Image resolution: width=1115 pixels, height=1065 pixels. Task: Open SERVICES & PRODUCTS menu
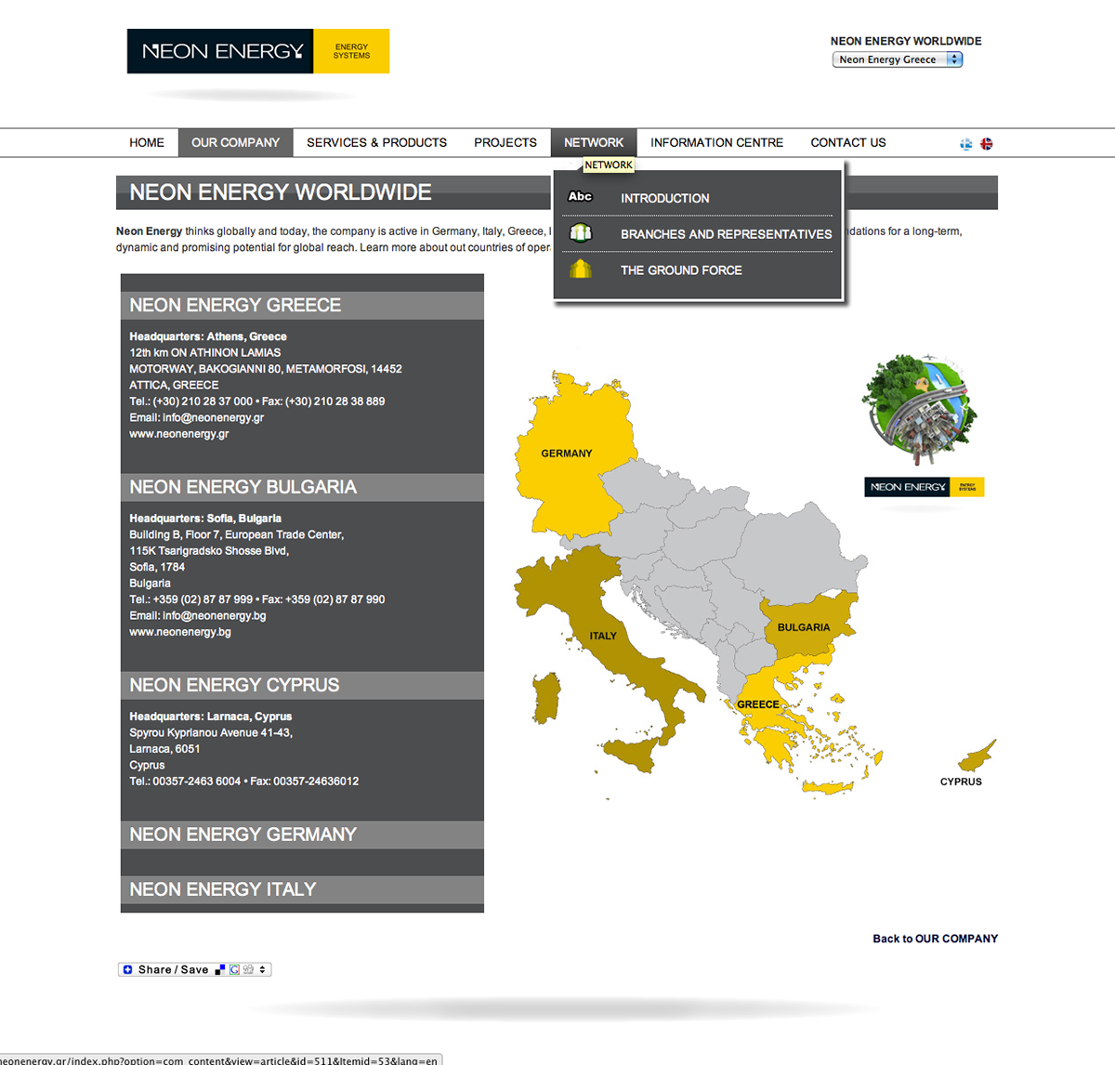point(376,142)
